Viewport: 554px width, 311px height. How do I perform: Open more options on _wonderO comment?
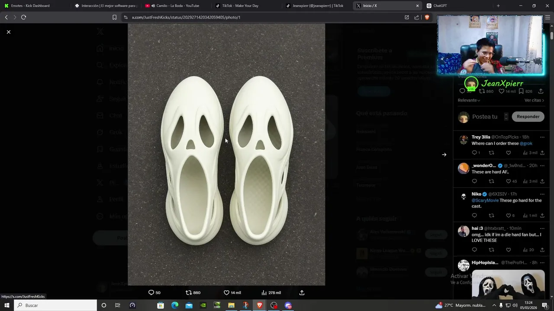542,165
